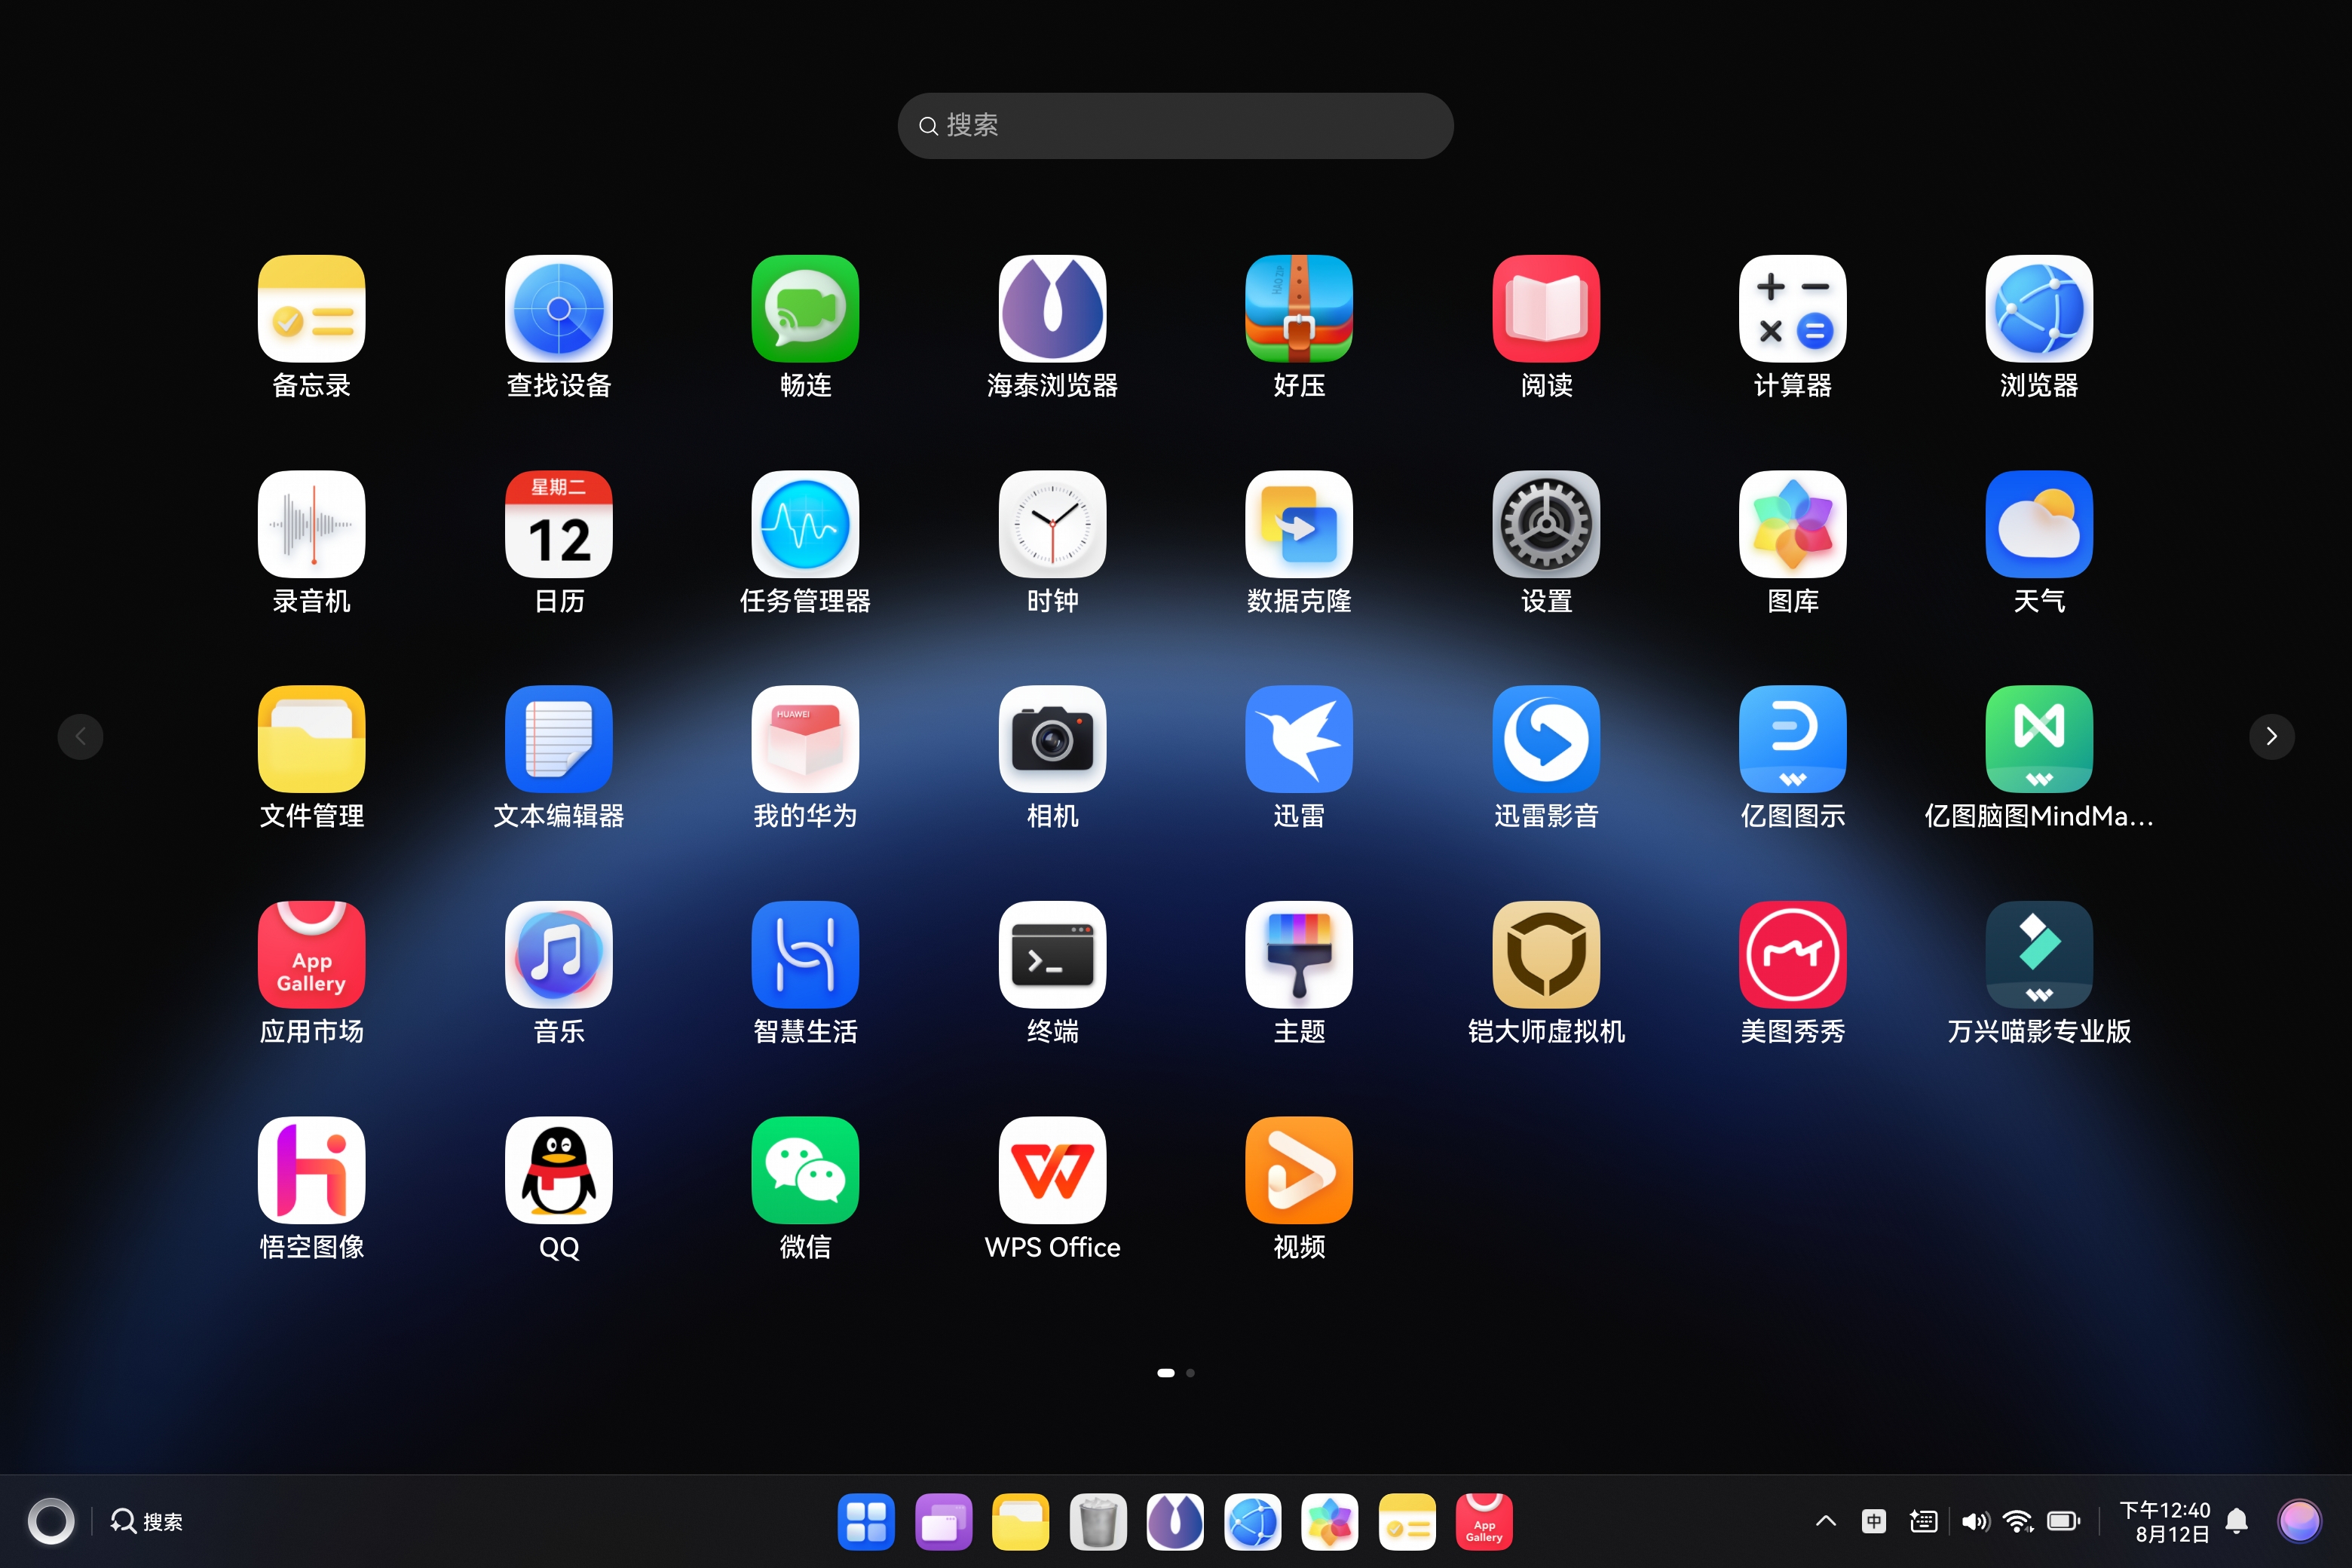Go to previous app page arrow
The height and width of the screenshot is (1568, 2352).
[x=80, y=737]
